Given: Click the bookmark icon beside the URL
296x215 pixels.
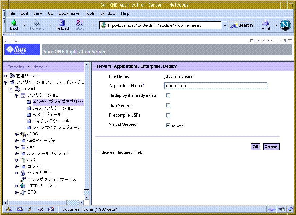Looking at the screenshot, I should coord(103,25).
